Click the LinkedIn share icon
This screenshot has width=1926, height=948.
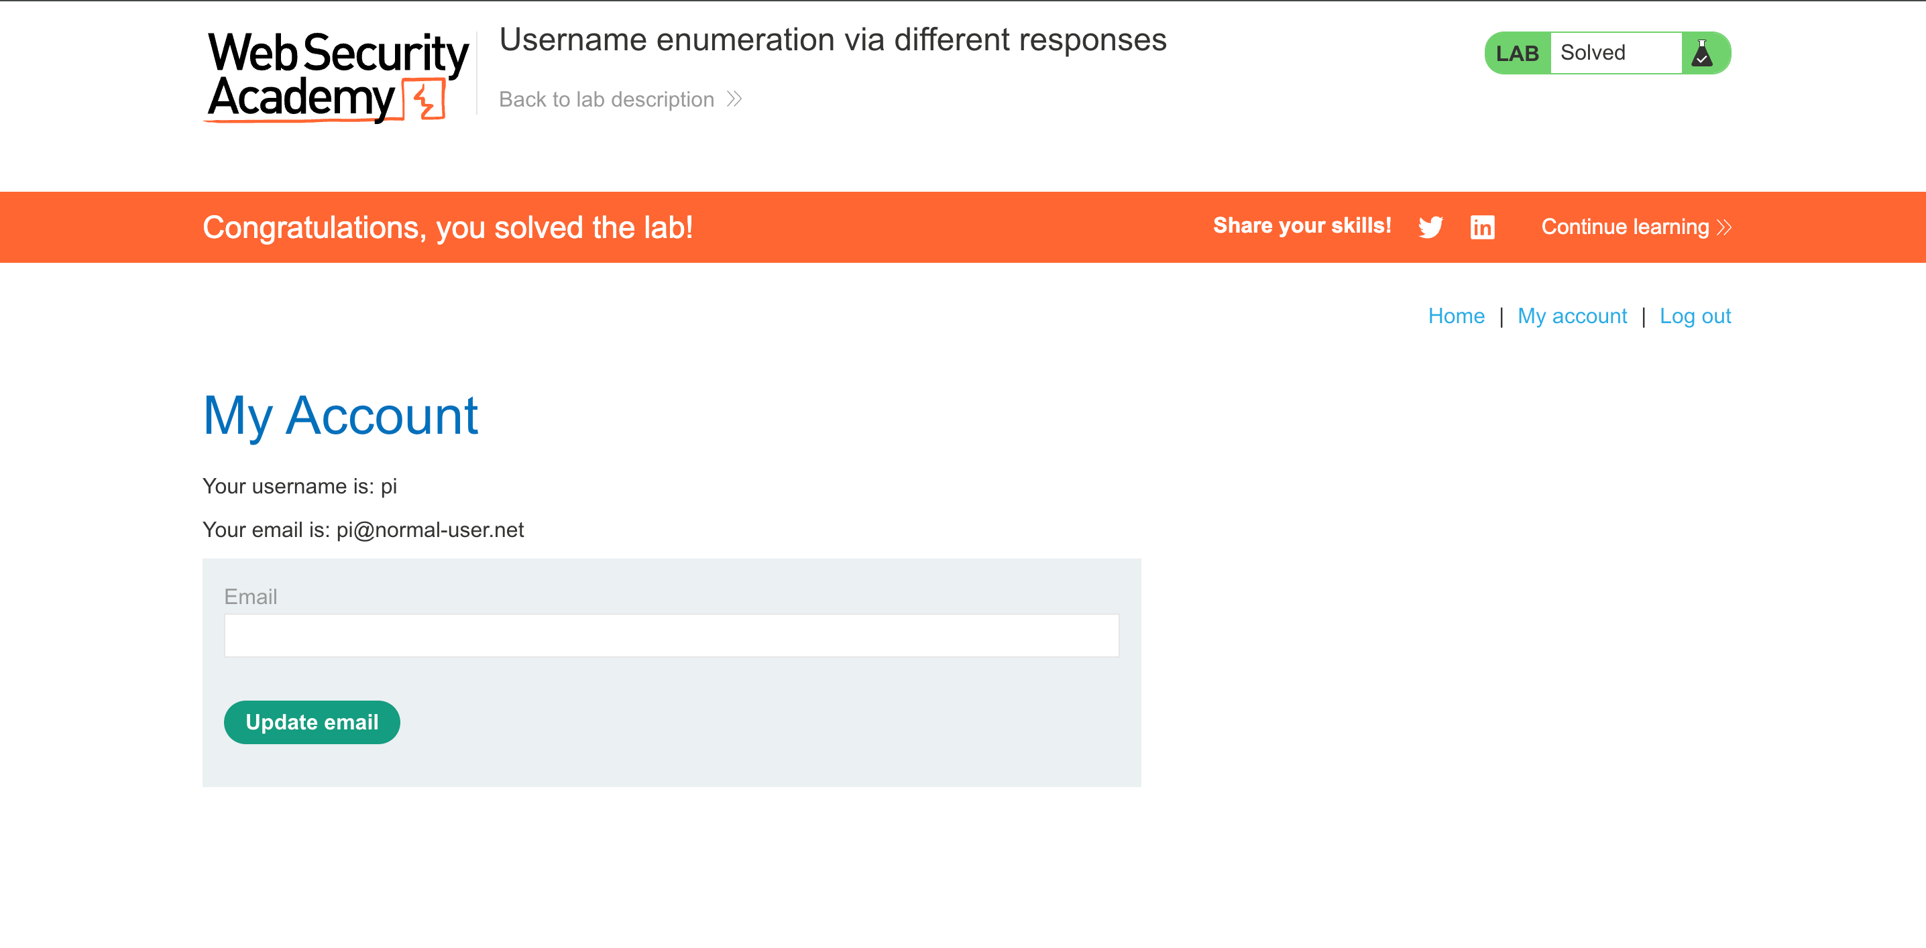point(1482,227)
